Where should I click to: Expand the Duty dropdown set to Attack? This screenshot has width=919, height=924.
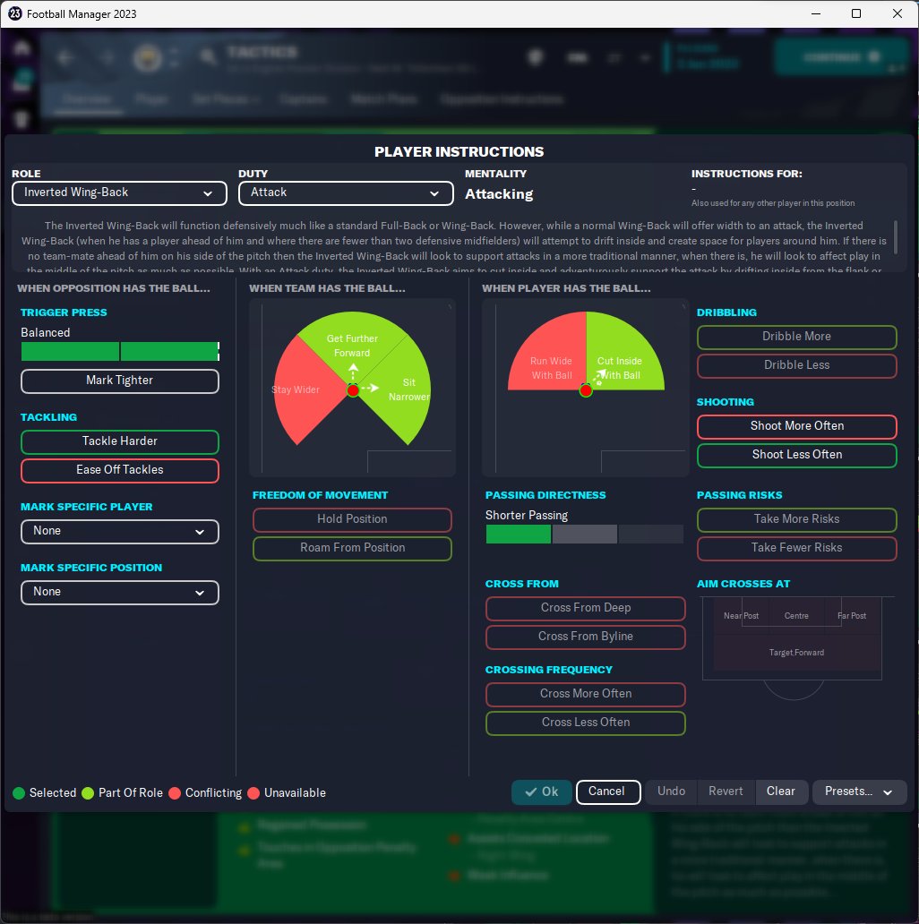click(346, 192)
